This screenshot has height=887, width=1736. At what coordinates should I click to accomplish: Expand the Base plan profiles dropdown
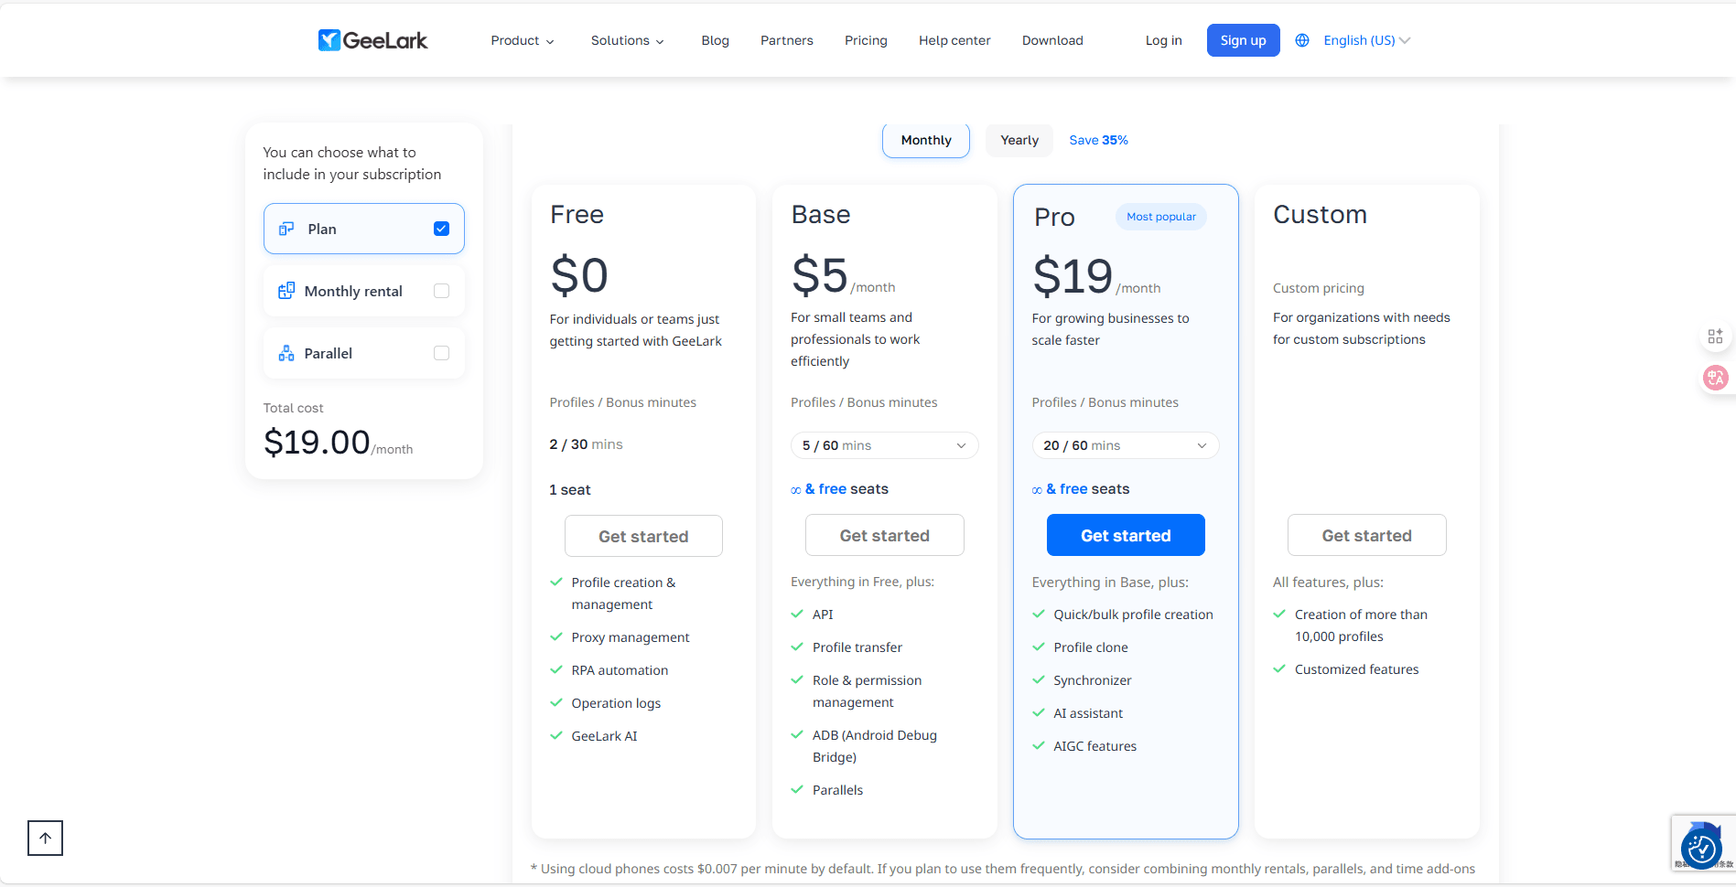coord(884,445)
